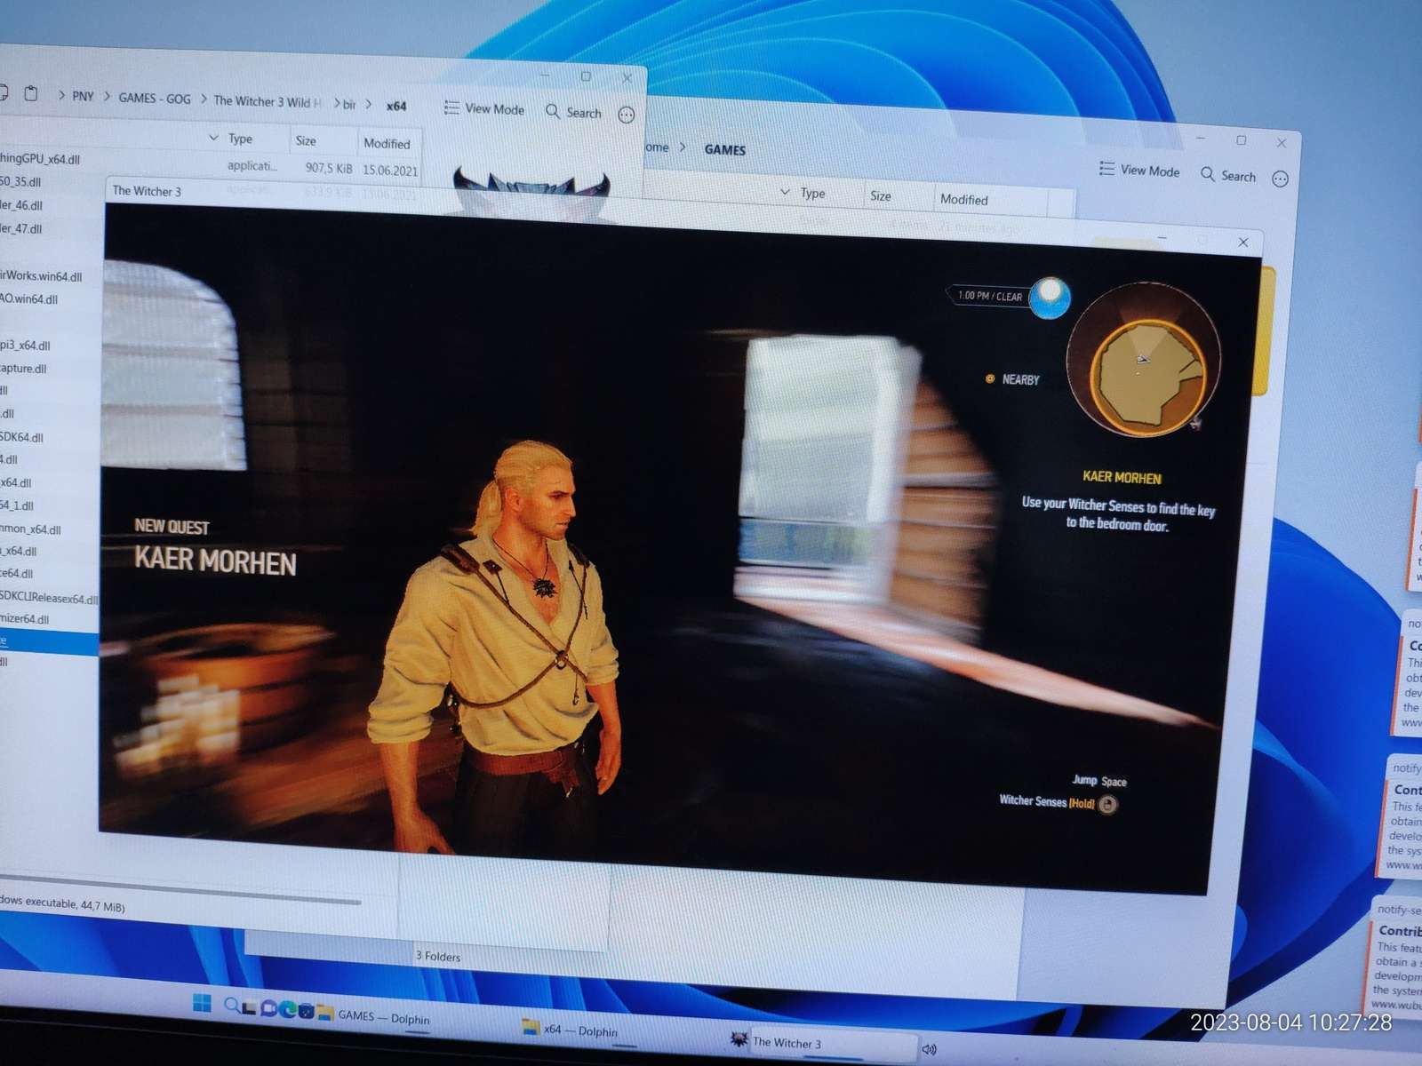Close The Witcher 3 game window
The image size is (1422, 1066).
pyautogui.click(x=1243, y=243)
